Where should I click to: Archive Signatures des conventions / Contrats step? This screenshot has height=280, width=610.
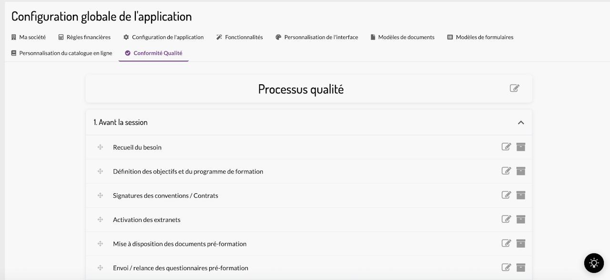[521, 195]
